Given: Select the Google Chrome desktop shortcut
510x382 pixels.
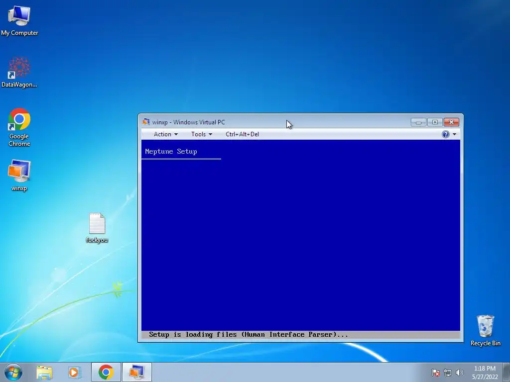Looking at the screenshot, I should click(x=19, y=127).
